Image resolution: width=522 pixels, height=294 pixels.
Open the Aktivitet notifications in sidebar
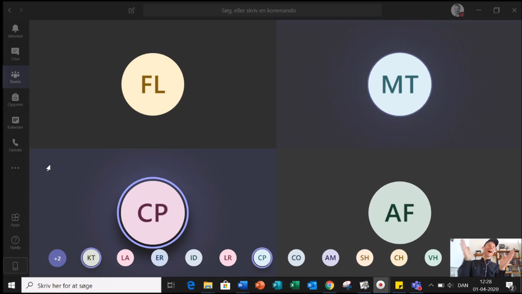15,30
